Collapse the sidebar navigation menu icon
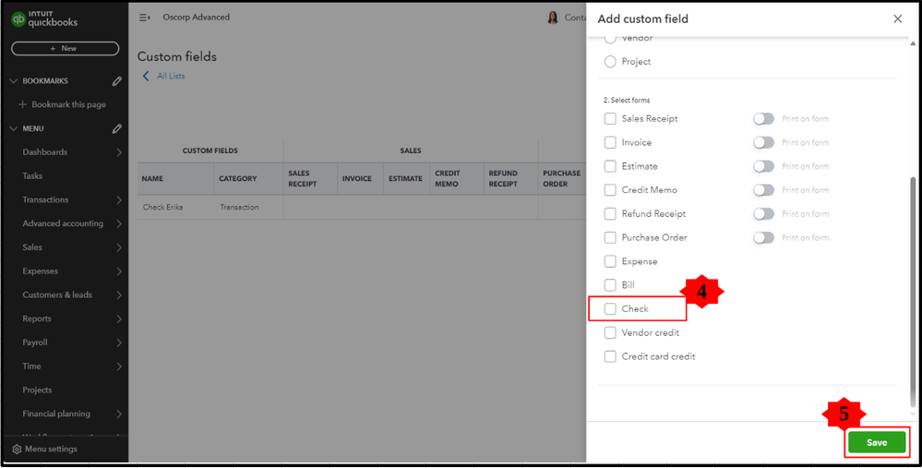Viewport: 922px width, 468px height. click(144, 18)
